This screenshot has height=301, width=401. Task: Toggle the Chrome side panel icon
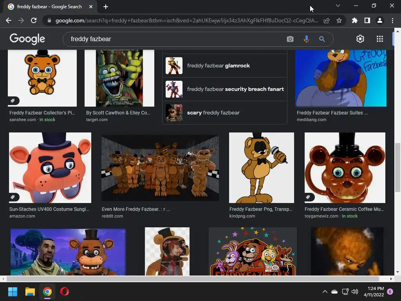[367, 20]
